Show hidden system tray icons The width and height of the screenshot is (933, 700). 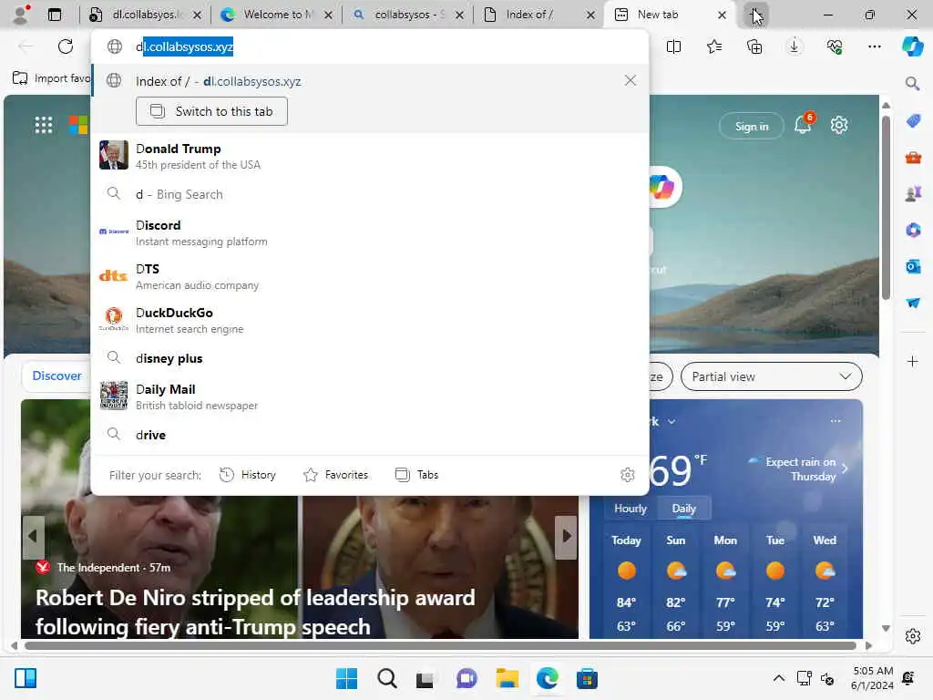(x=778, y=678)
